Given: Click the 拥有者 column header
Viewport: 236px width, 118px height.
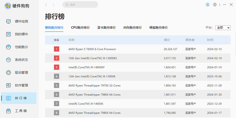Looking at the screenshot, I should click(x=190, y=40).
